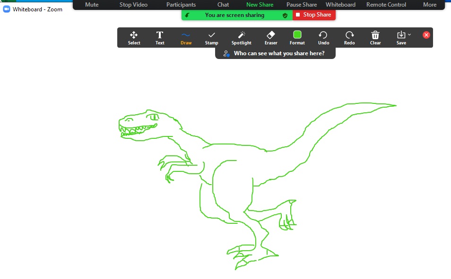Switch to the Eraser tool
Screen dimensions: 451x279
click(271, 38)
